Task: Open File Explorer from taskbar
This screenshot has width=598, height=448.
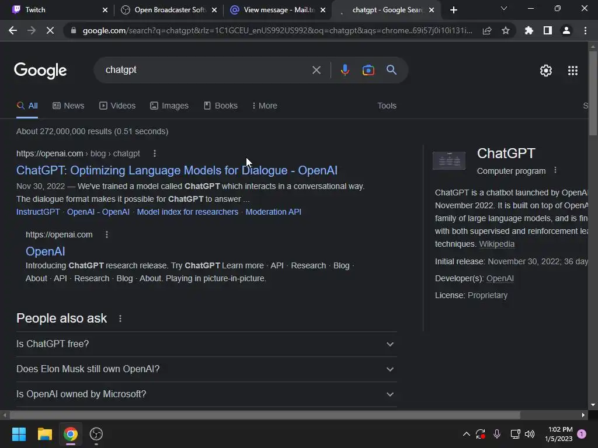Action: (44, 434)
